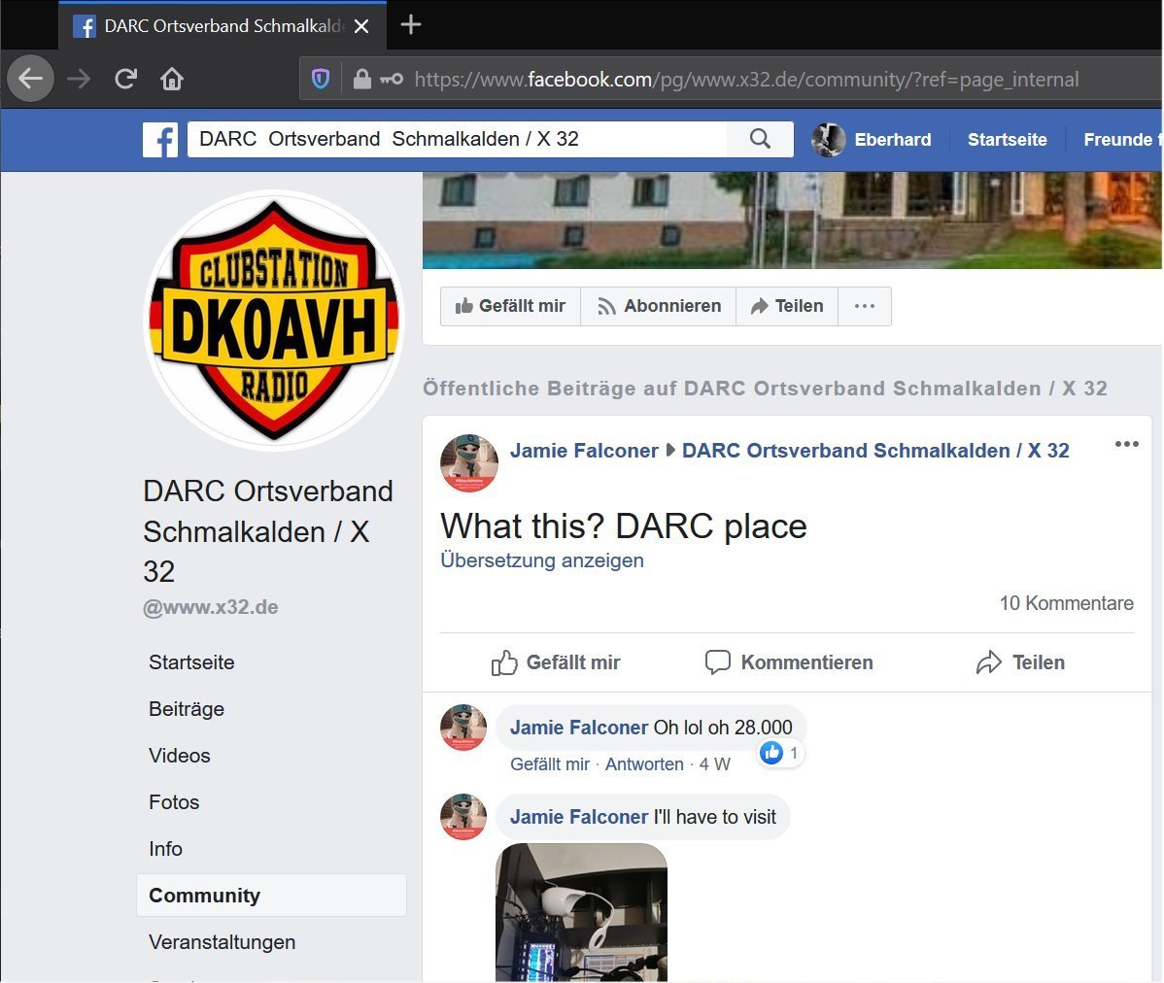Viewport: 1164px width, 983px height.
Task: Click inside the Facebook search field
Action: pyautogui.click(x=457, y=140)
